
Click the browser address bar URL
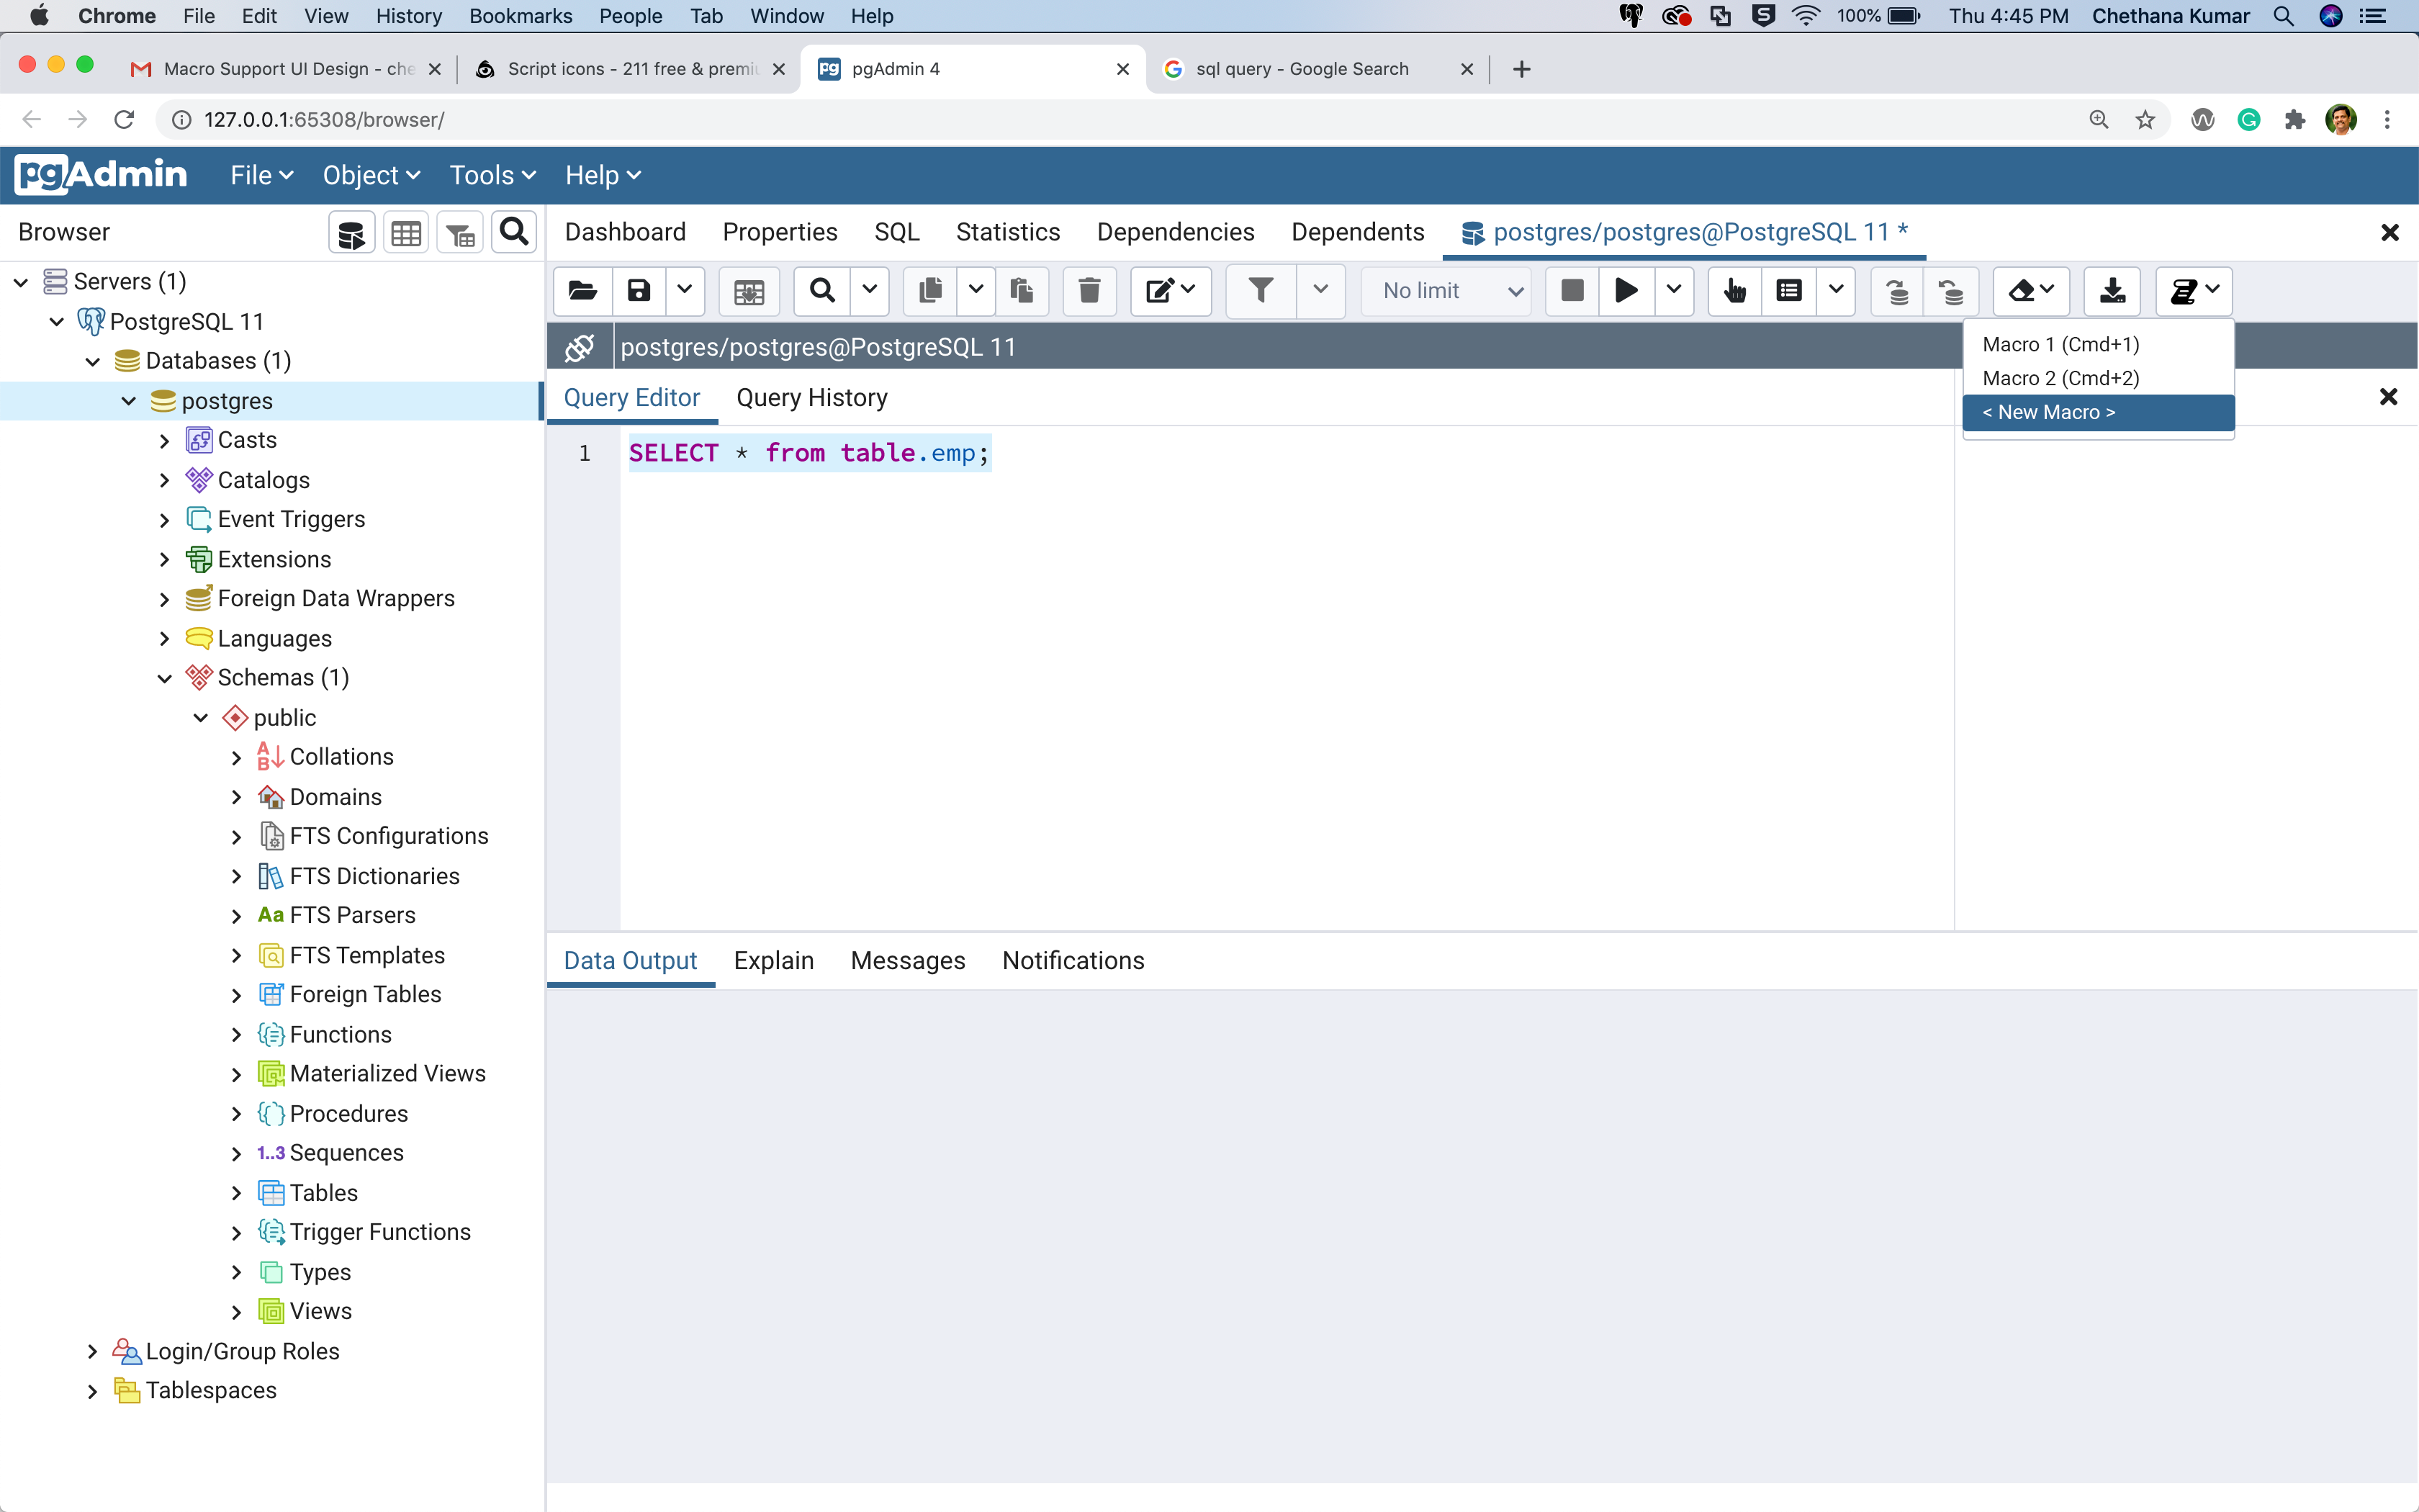[x=324, y=120]
